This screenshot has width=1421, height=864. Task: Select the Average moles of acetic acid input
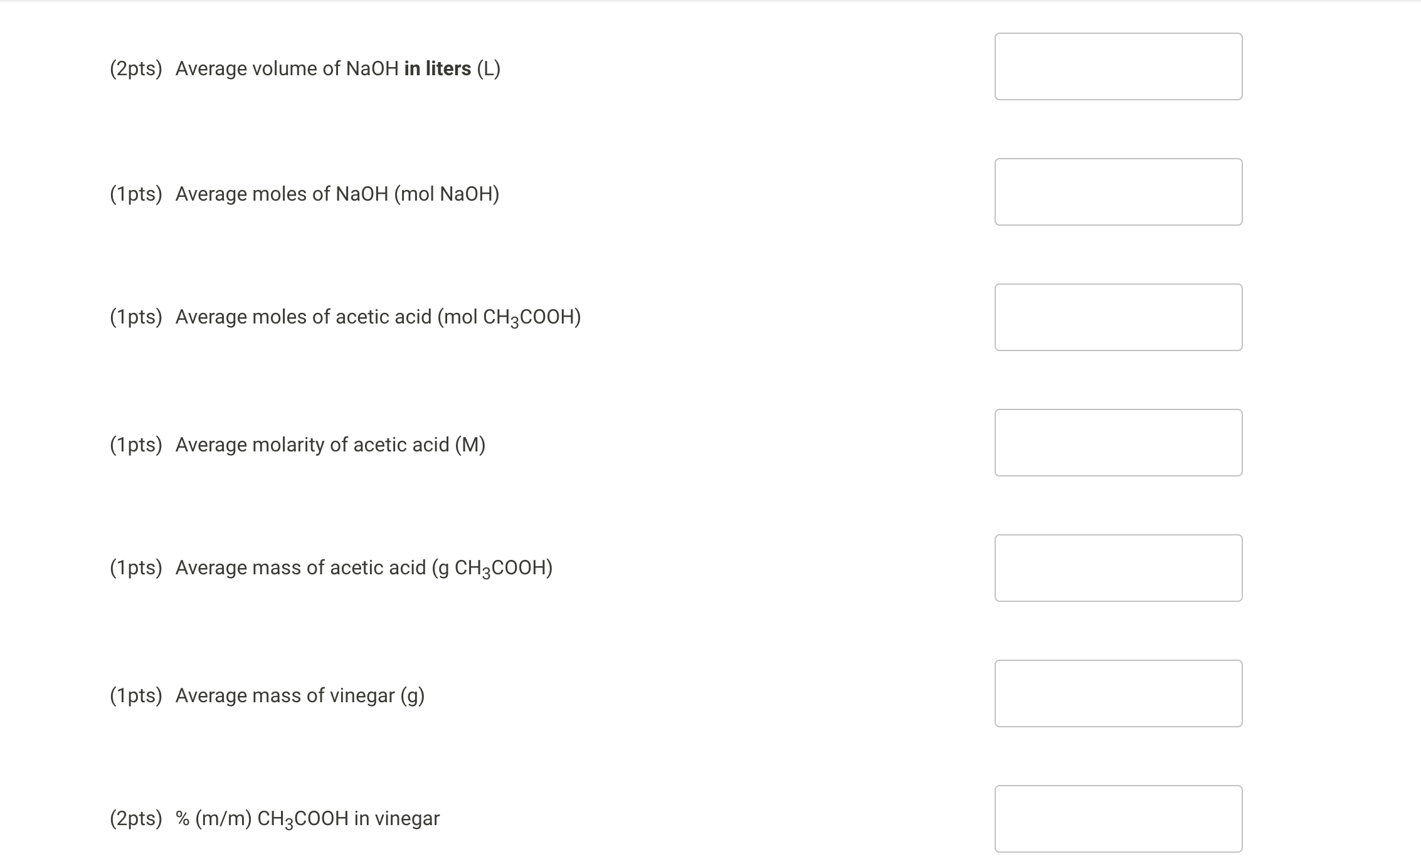click(1118, 317)
